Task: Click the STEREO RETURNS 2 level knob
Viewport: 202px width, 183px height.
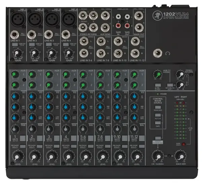Action: click(180, 85)
